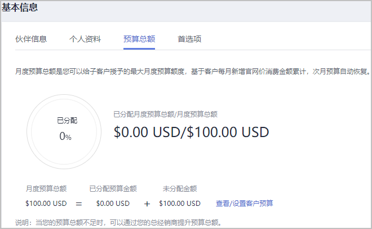The width and height of the screenshot is (372, 229).
Task: Click the 已分配月度预算总额/月度预算总额 label
Action: 165,114
